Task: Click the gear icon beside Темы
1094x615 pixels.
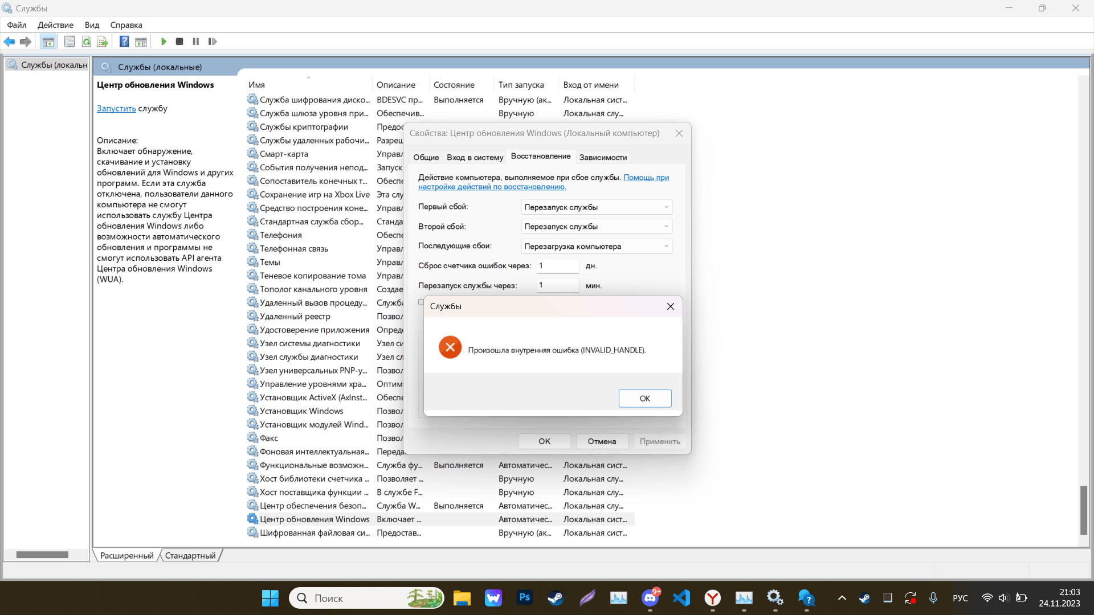Action: point(252,262)
